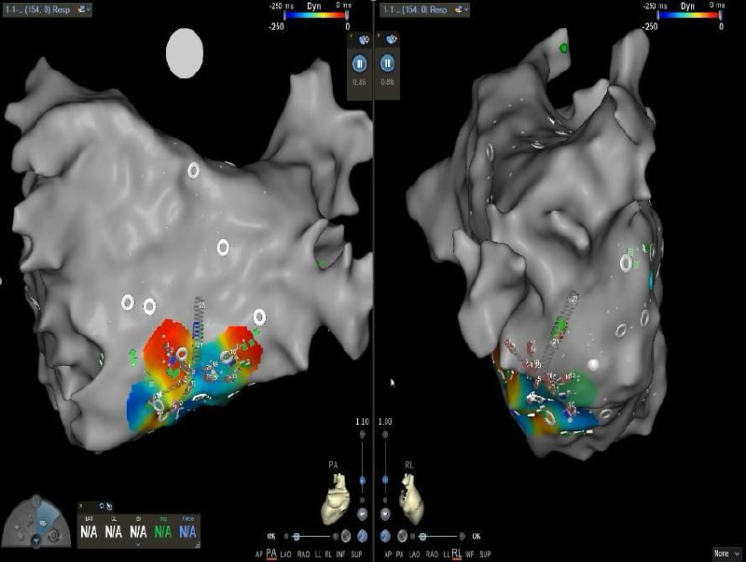Click the heart icon above right pause button

click(x=389, y=39)
